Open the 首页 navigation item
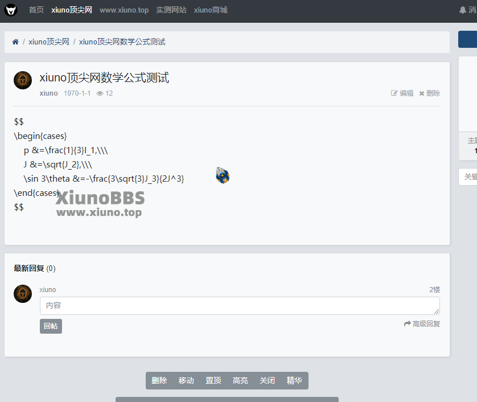Screen dimensions: 477x402 (x=36, y=10)
